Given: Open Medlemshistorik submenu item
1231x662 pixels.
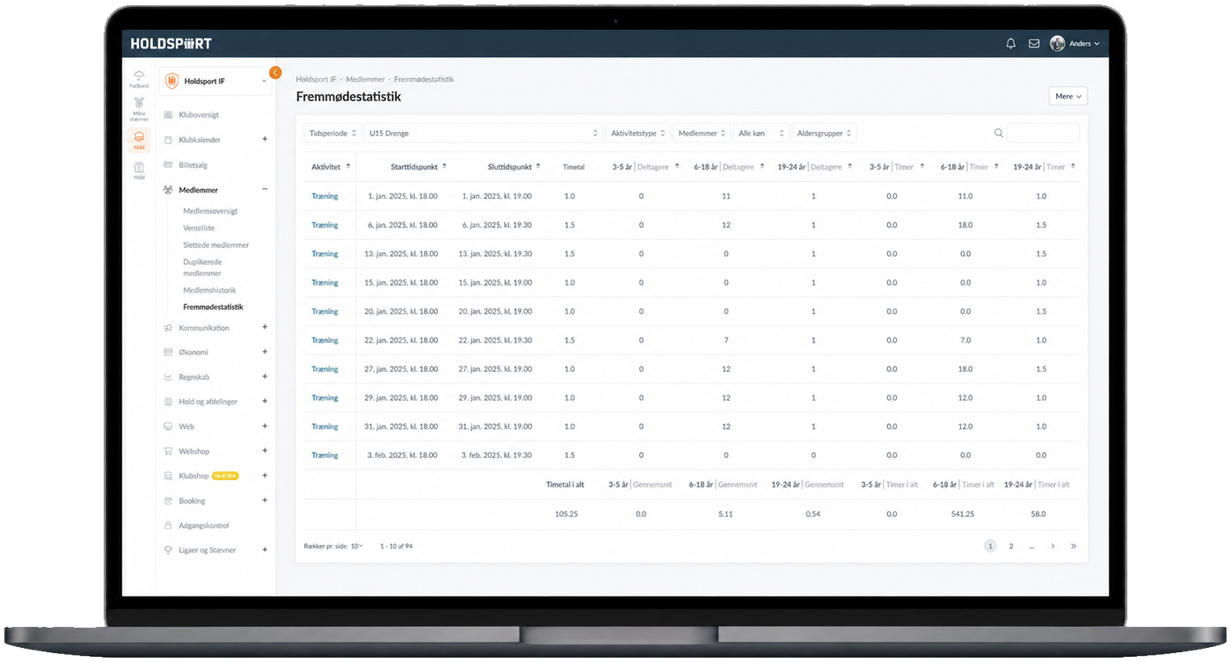Looking at the screenshot, I should click(x=209, y=290).
